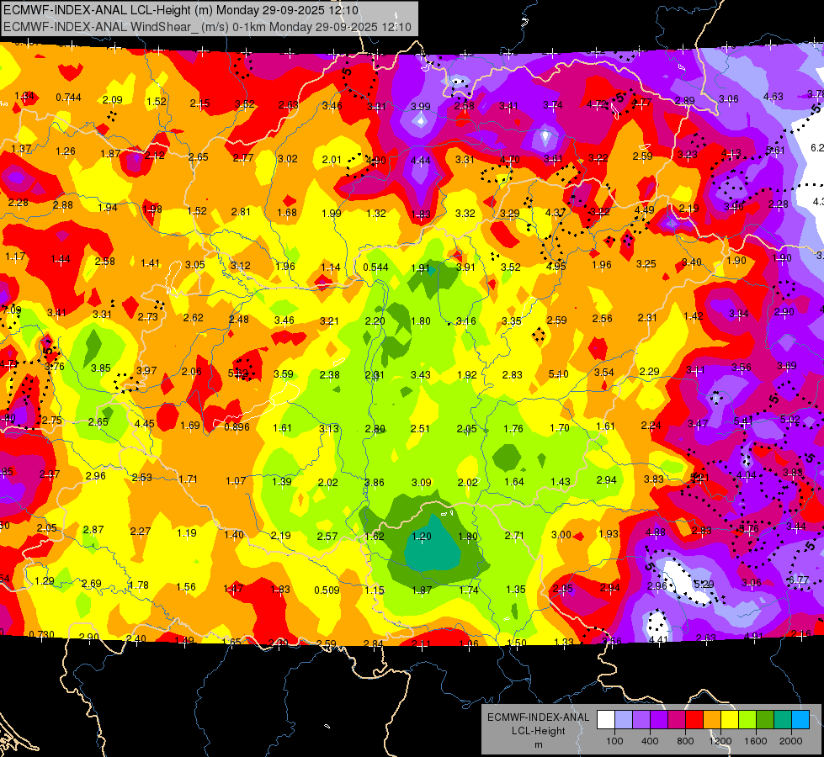Click the LCL-Height (m) title line
Screen dimensions: 824x757
[181, 10]
